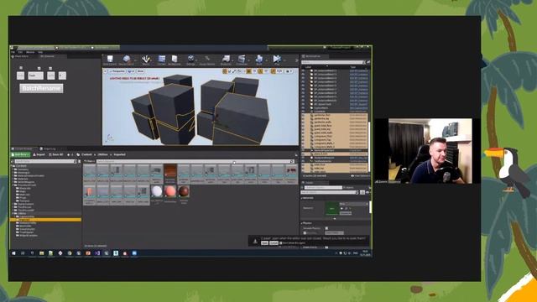Open Visual Studio from the taskbar
This screenshot has height=302, width=537.
coord(97,253)
